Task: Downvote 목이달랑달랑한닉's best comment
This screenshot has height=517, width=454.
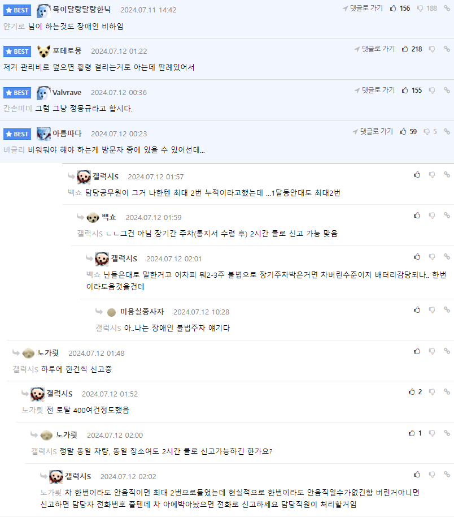Action: click(420, 8)
